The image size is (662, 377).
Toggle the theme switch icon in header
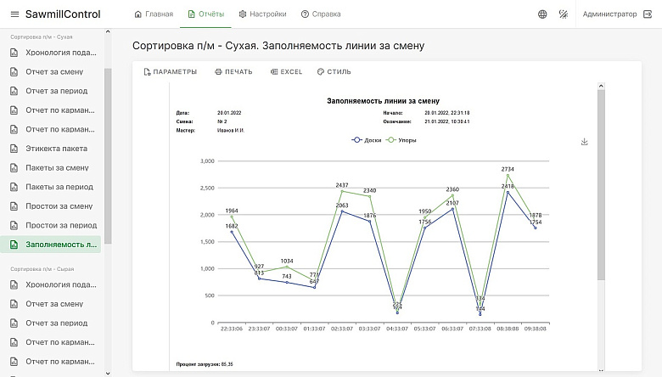point(564,14)
